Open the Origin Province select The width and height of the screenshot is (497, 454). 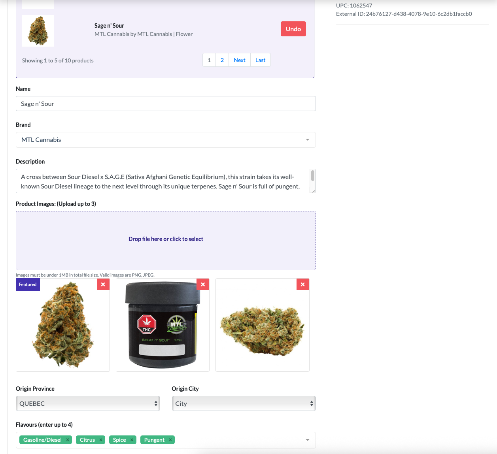(x=88, y=403)
